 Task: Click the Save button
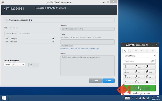(x=108, y=81)
